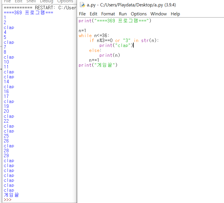Click the Python file icon in a.py title bar

(82, 5)
